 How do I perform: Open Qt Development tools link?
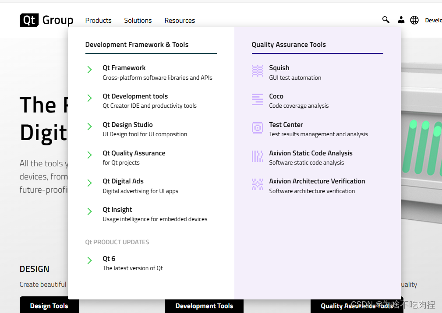coord(135,96)
